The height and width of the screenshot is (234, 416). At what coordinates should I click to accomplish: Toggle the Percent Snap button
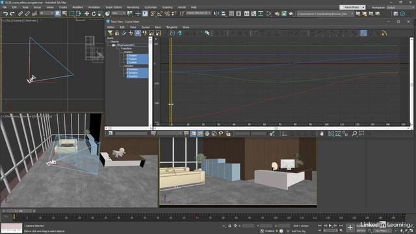point(167,14)
